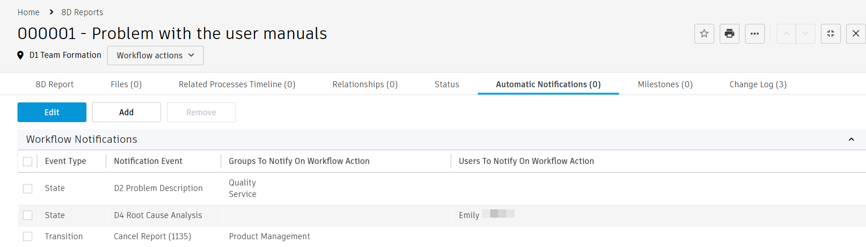Go to the Home breadcrumb link
This screenshot has height=247, width=866.
[29, 12]
